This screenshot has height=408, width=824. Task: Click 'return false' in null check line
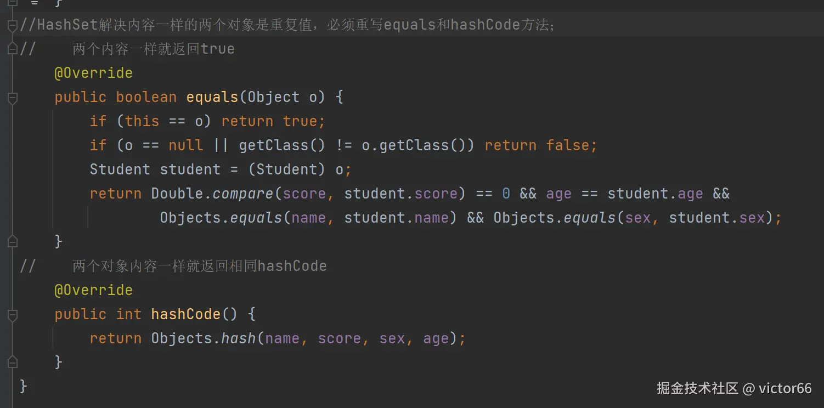[540, 145]
